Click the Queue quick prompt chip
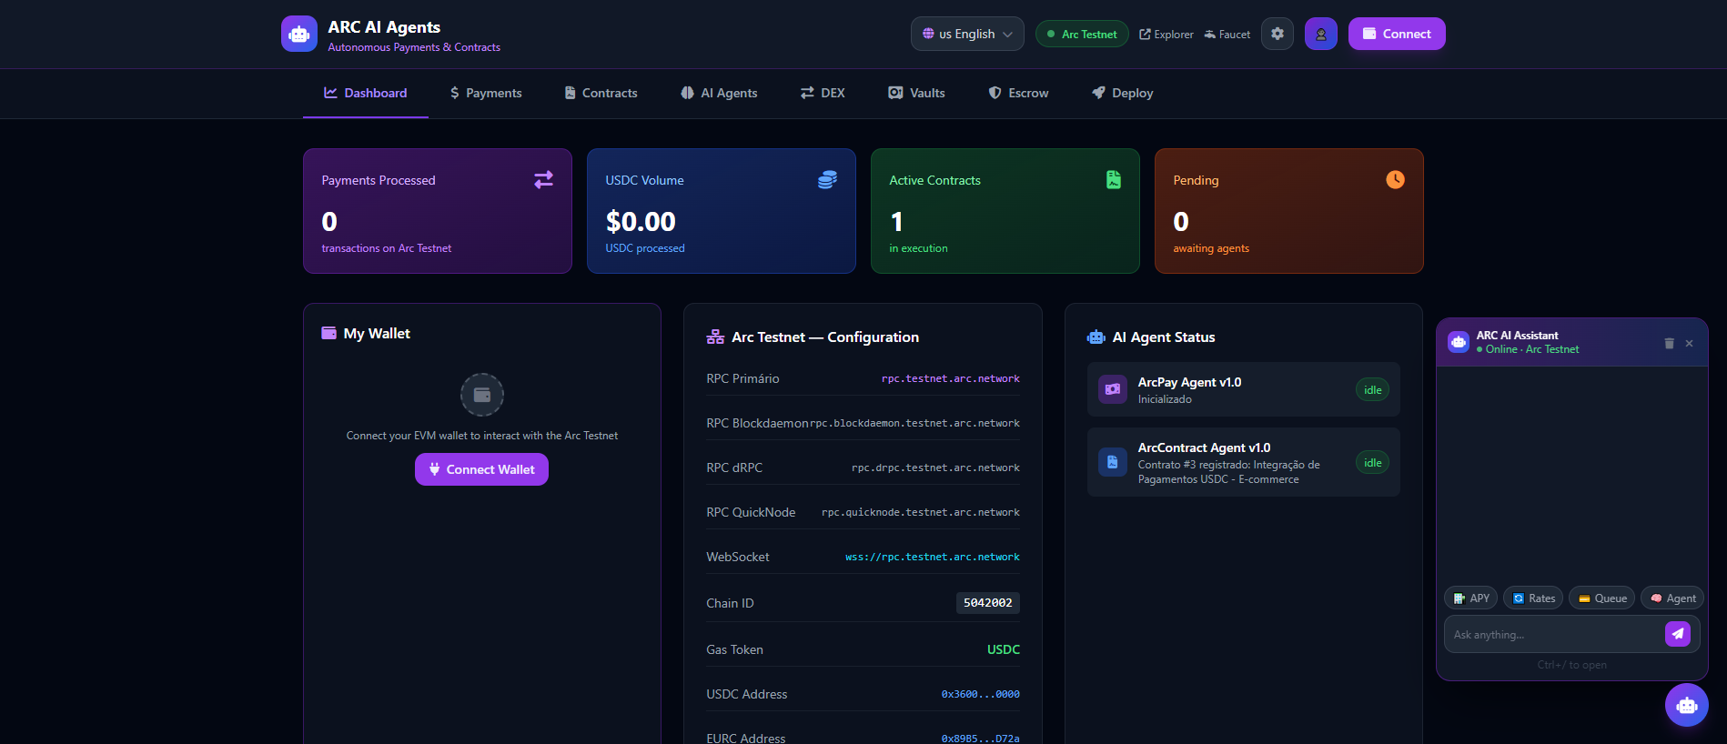 click(x=1601, y=598)
